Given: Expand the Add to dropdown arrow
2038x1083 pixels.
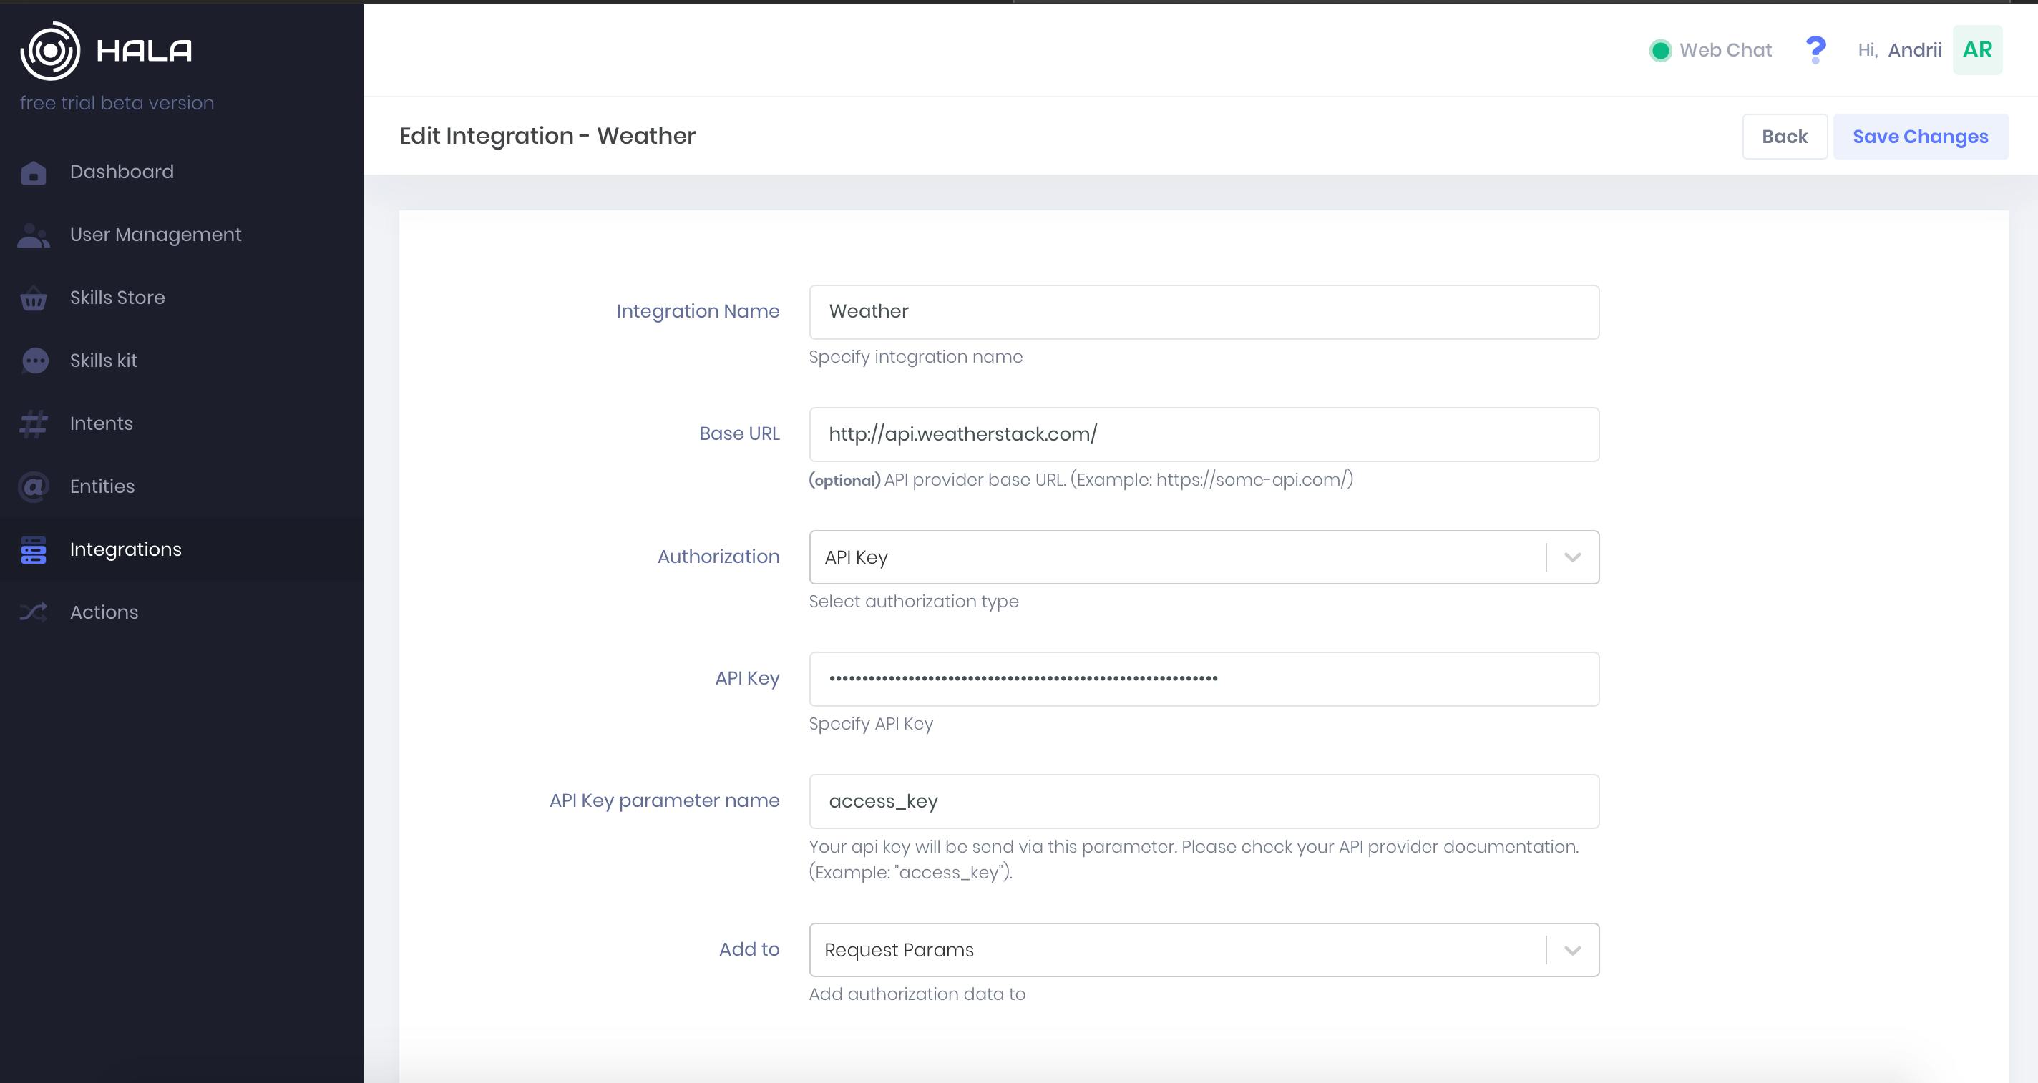Looking at the screenshot, I should [1572, 950].
